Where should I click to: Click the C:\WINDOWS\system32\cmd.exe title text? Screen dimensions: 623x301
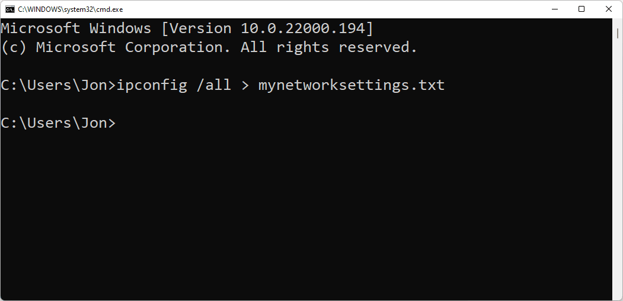70,9
